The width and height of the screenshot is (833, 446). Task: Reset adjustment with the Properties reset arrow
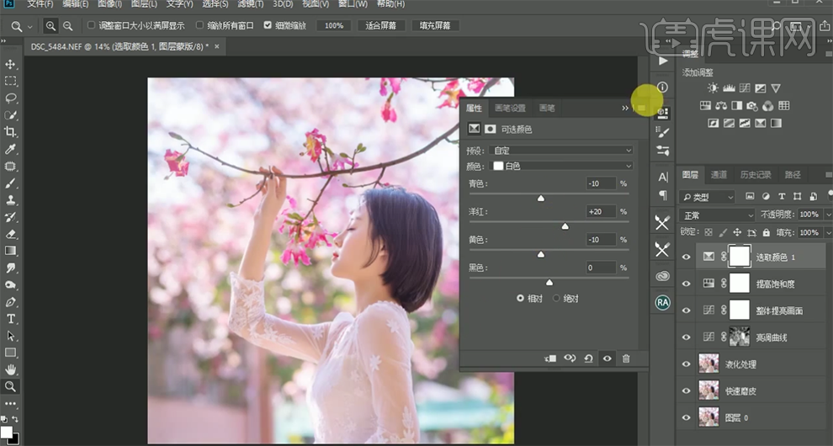point(588,358)
